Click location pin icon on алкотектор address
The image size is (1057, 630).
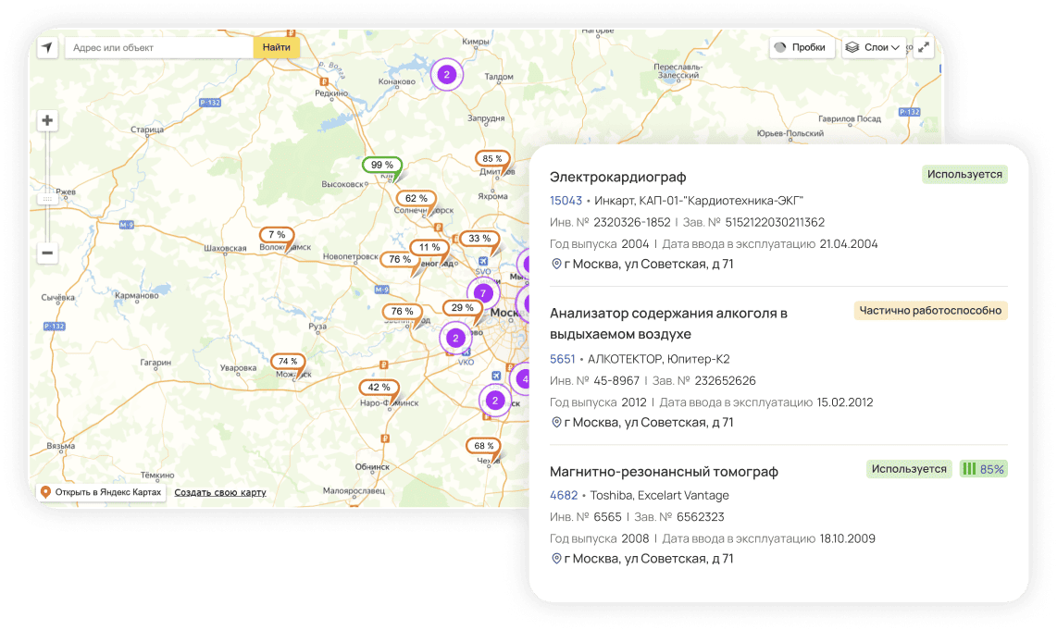556,423
